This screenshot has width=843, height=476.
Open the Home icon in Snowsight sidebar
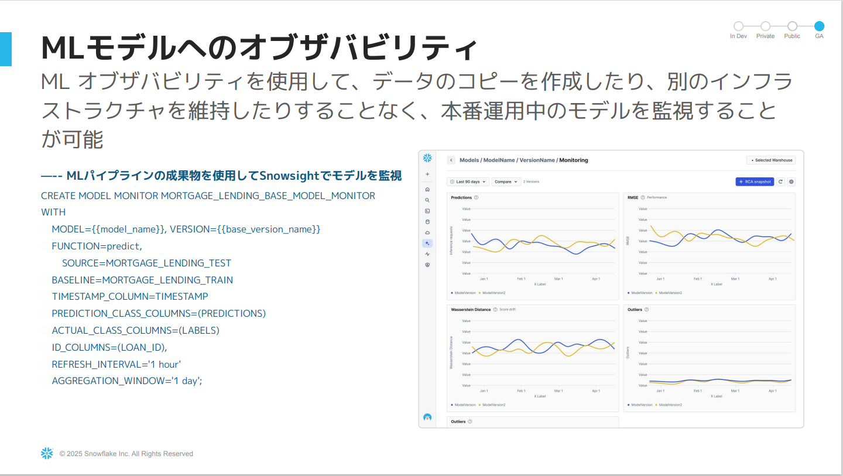tap(427, 189)
